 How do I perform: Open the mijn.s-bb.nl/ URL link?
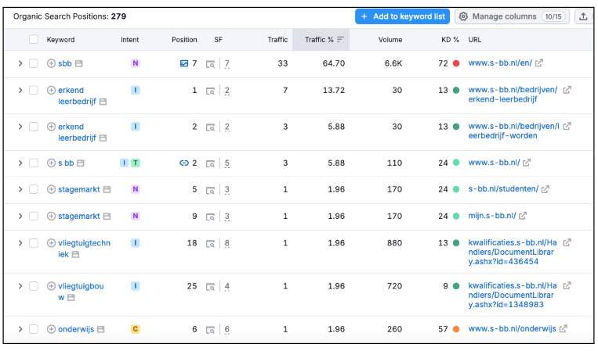491,216
